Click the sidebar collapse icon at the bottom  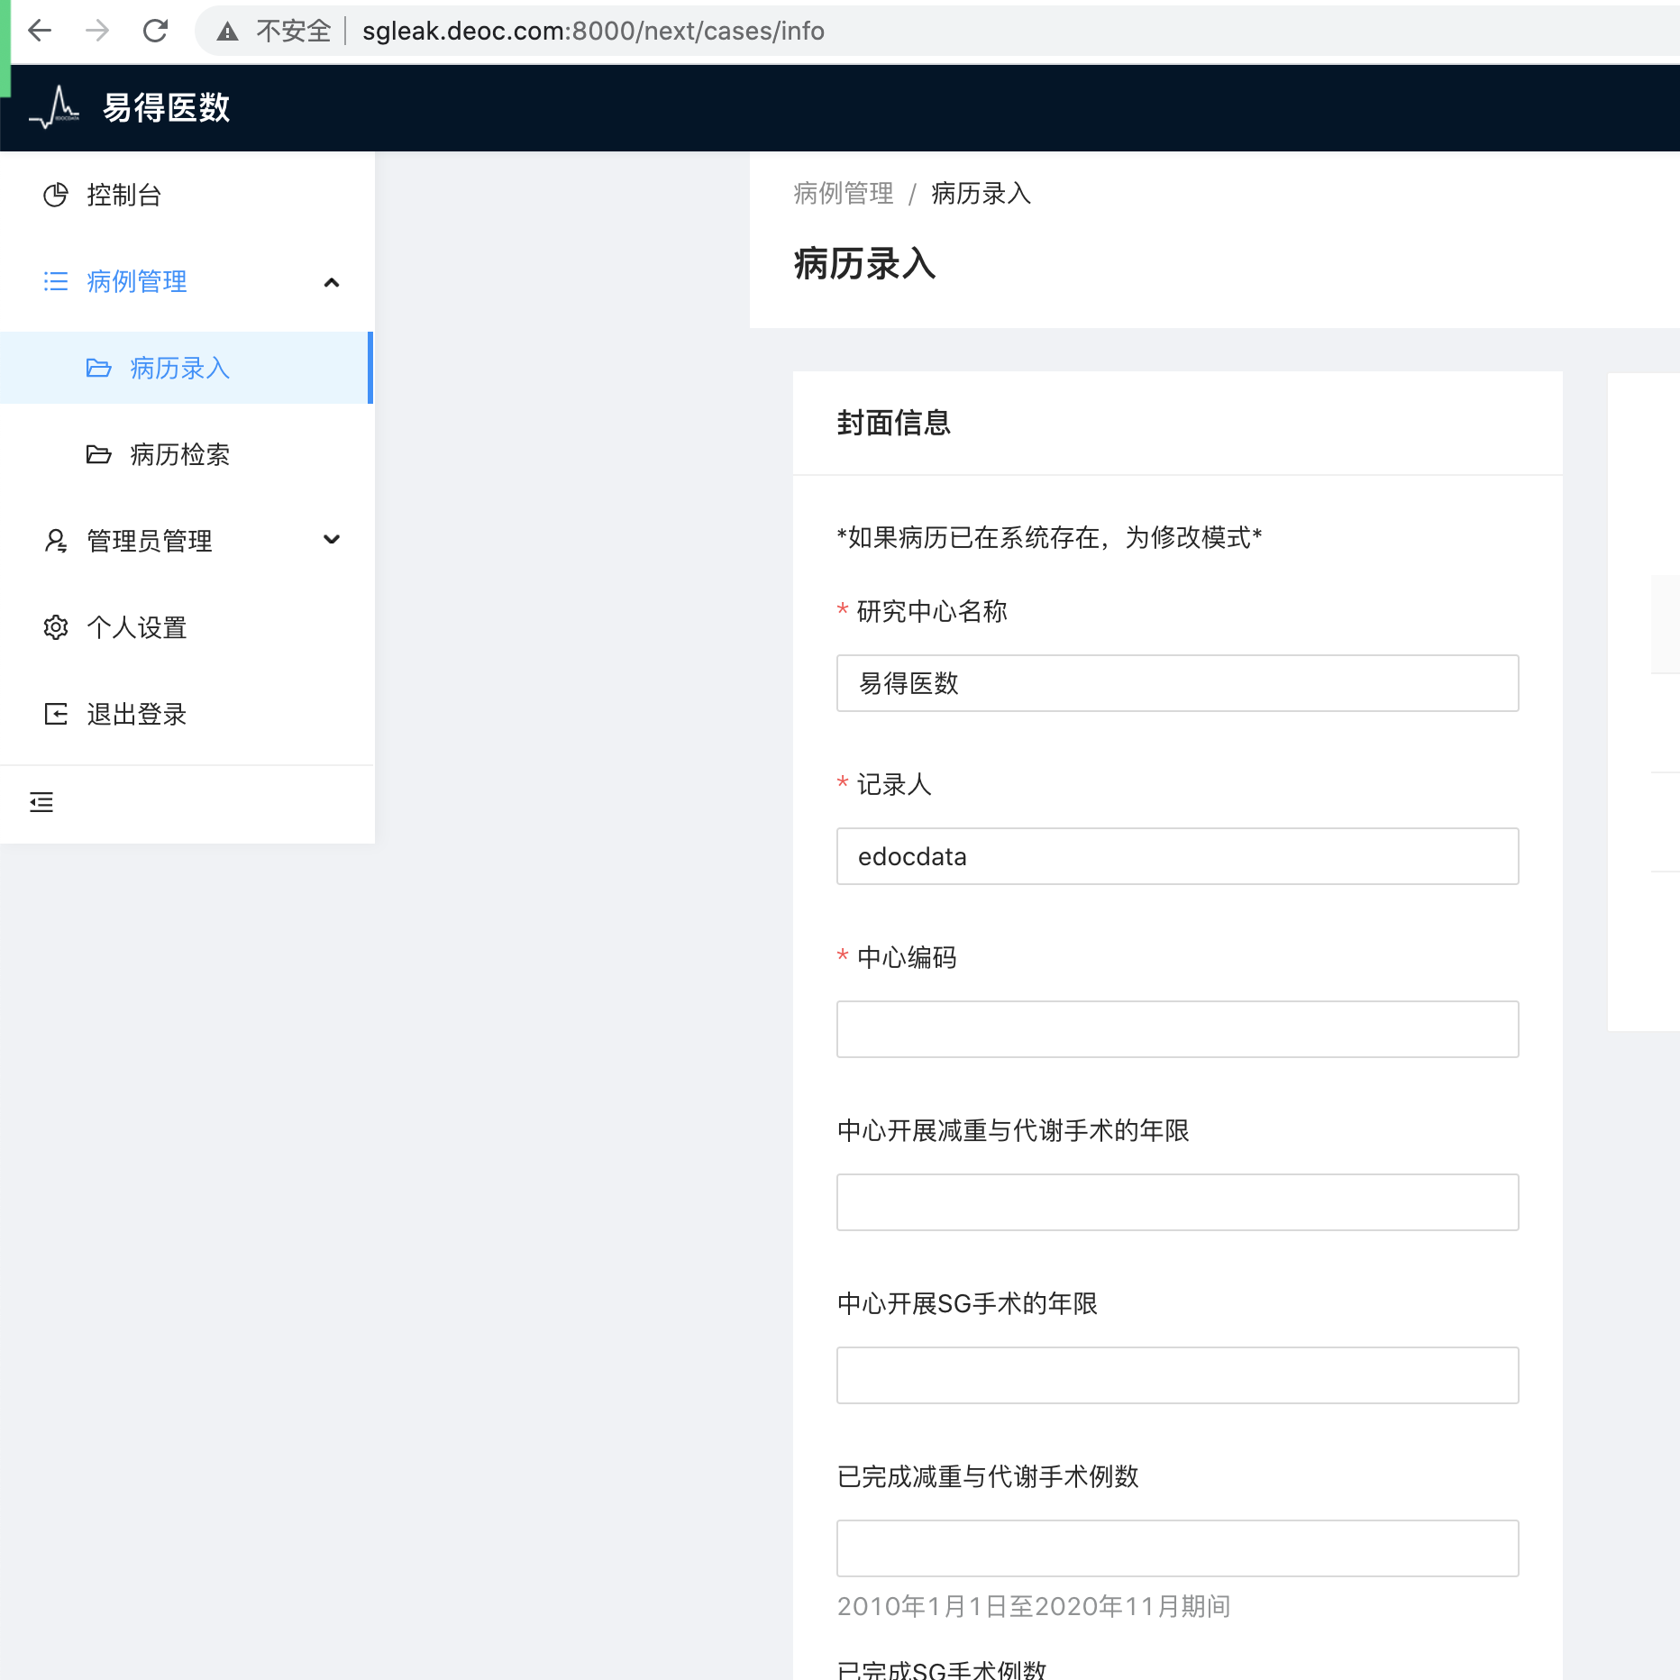click(41, 801)
